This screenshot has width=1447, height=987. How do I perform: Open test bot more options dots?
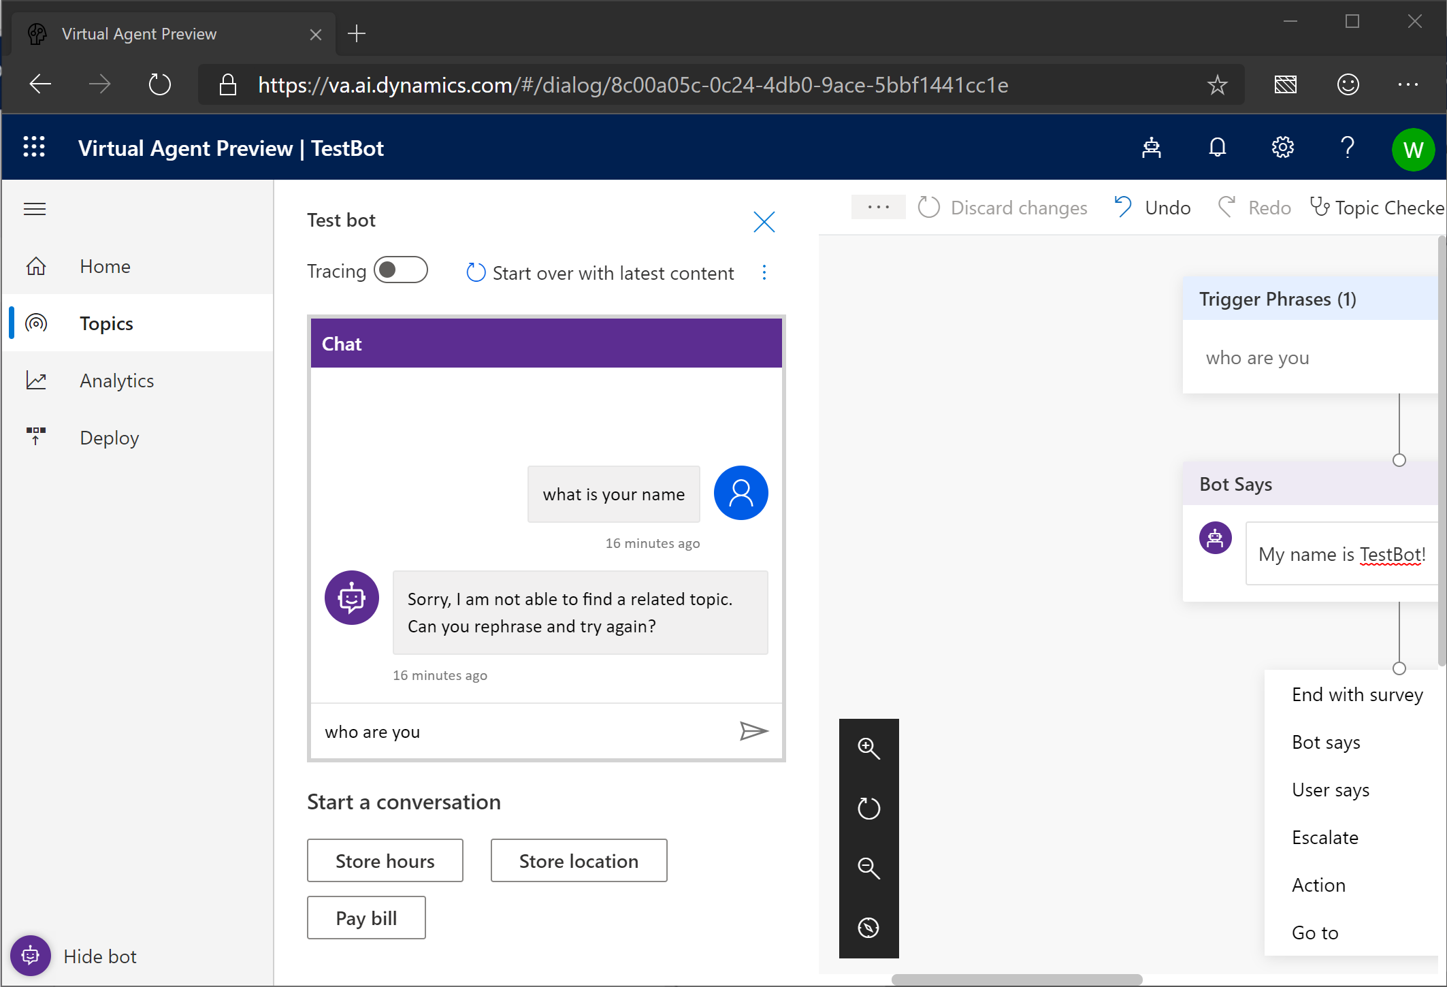(764, 273)
